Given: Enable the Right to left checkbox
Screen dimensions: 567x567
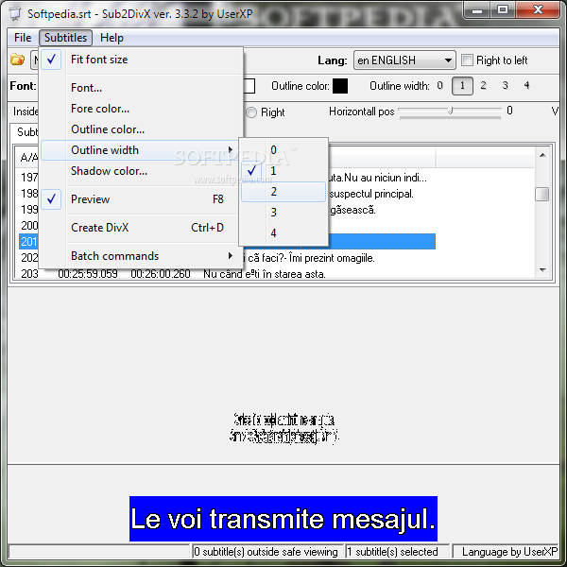Looking at the screenshot, I should pos(467,60).
